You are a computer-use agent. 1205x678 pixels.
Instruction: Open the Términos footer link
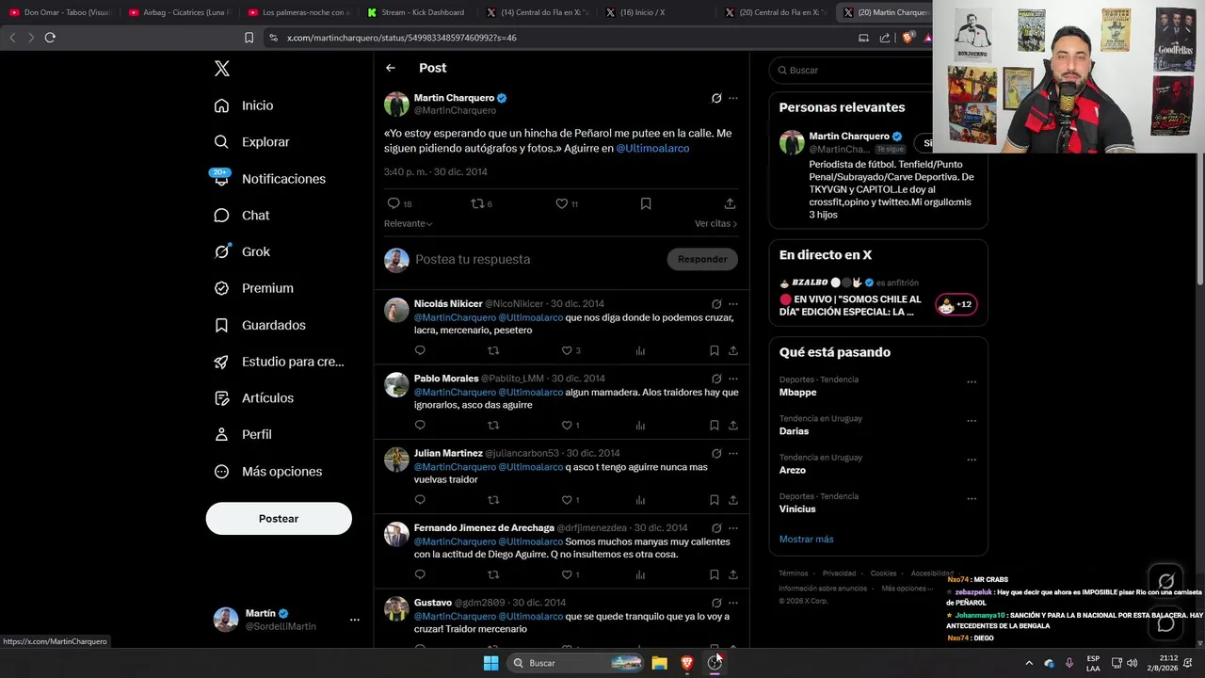click(793, 573)
